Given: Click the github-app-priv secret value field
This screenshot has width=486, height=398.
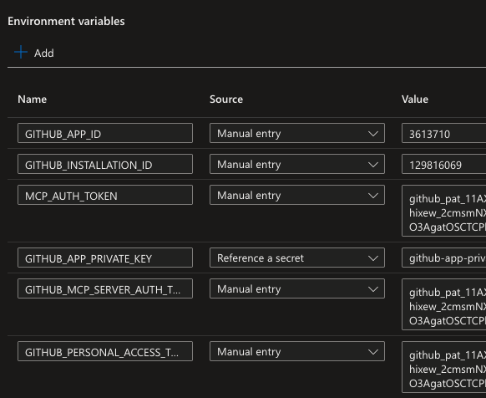Looking at the screenshot, I should point(444,258).
